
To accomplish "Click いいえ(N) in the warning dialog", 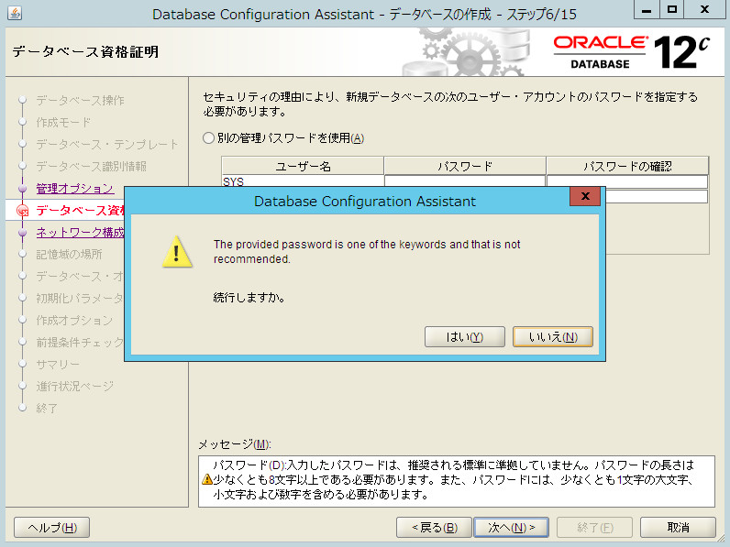I will coord(553,337).
